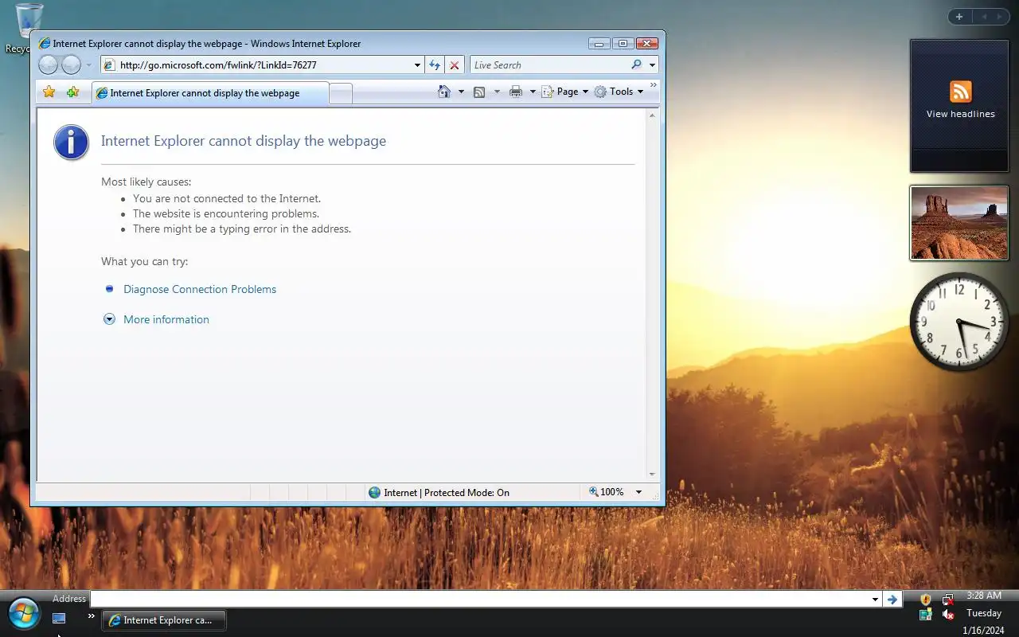Open the Tools menu
This screenshot has width=1019, height=637.
pyautogui.click(x=619, y=92)
